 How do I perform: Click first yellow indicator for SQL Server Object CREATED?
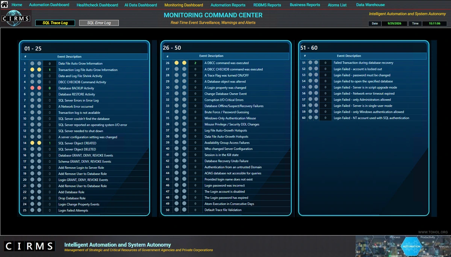32,143
